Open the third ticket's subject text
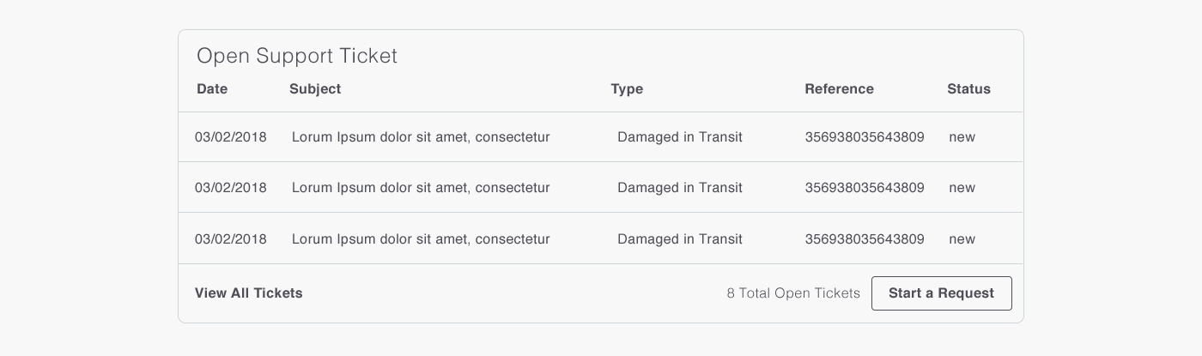 coord(421,239)
